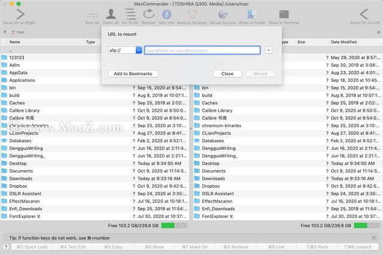Click ⌘7 Make Dir button
The image size is (383, 255).
coord(194,247)
